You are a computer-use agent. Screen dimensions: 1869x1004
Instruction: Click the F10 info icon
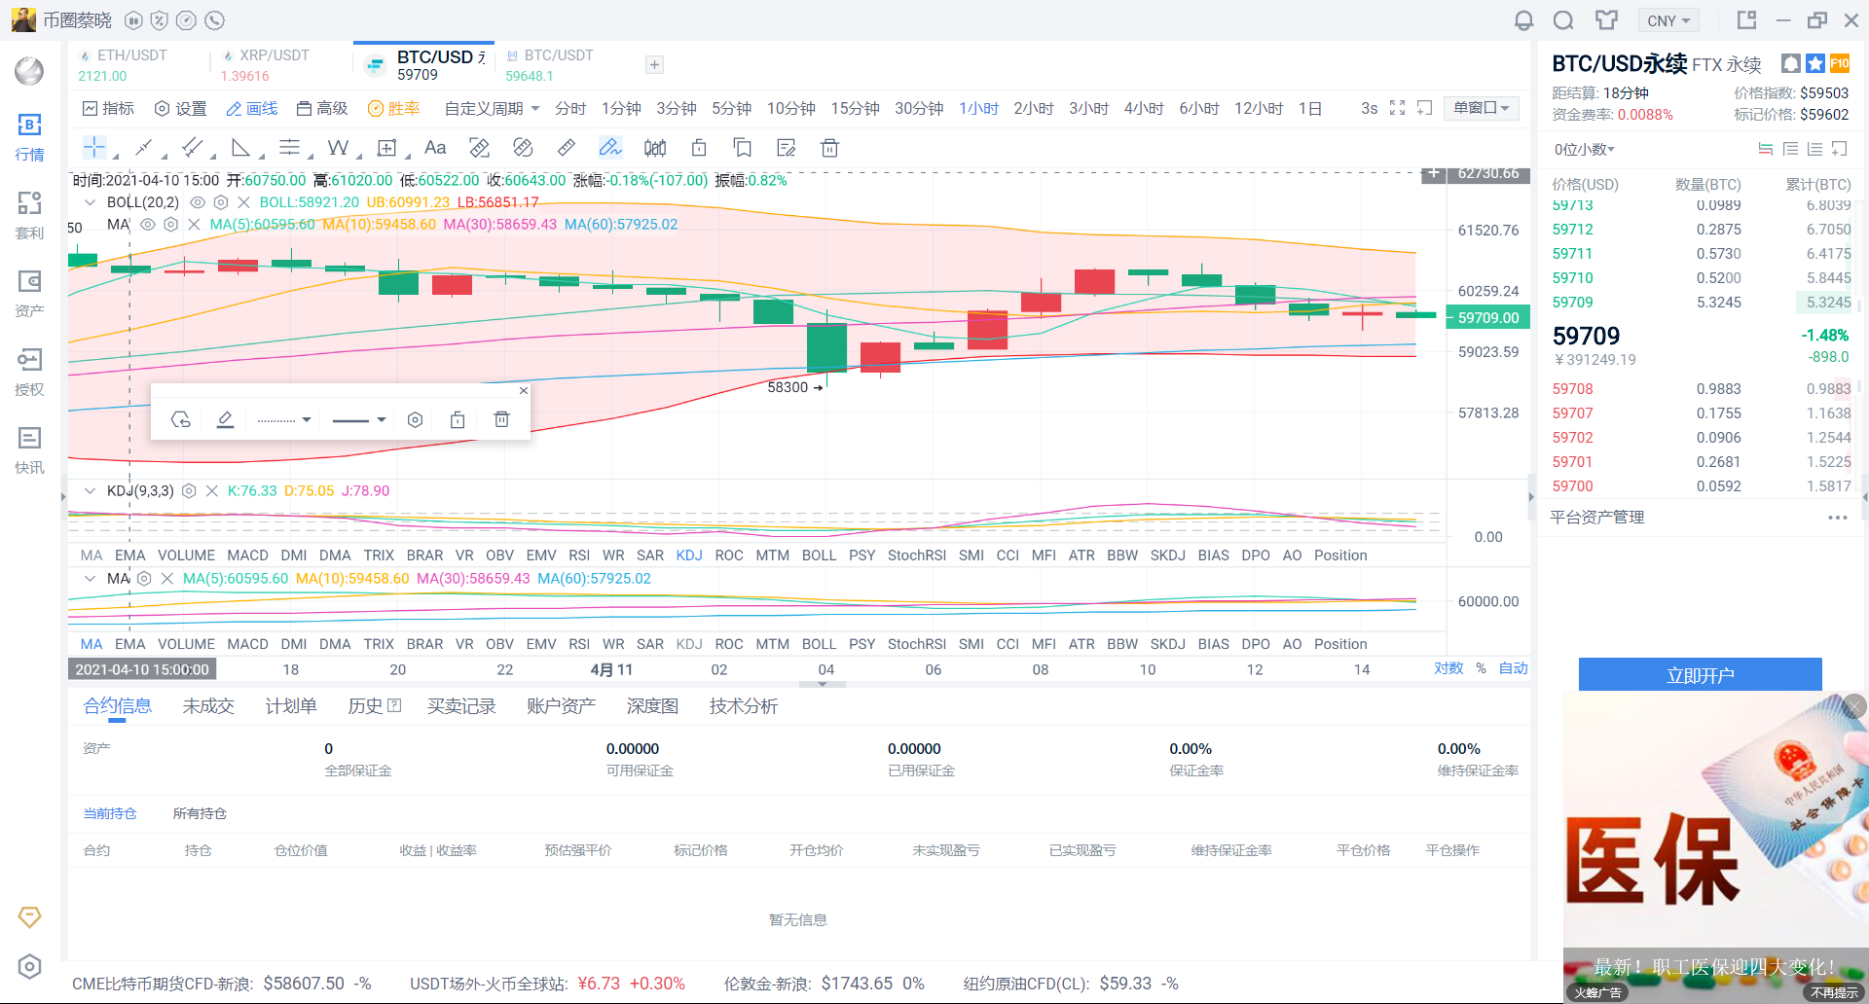tap(1840, 63)
